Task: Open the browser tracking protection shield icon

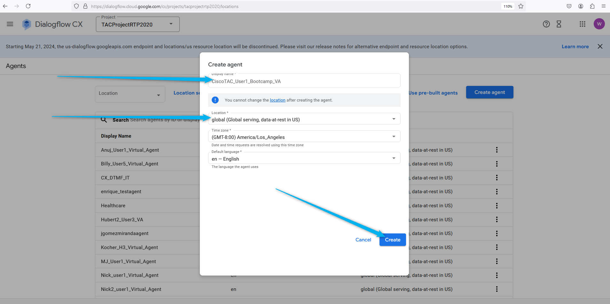Action: click(x=76, y=6)
